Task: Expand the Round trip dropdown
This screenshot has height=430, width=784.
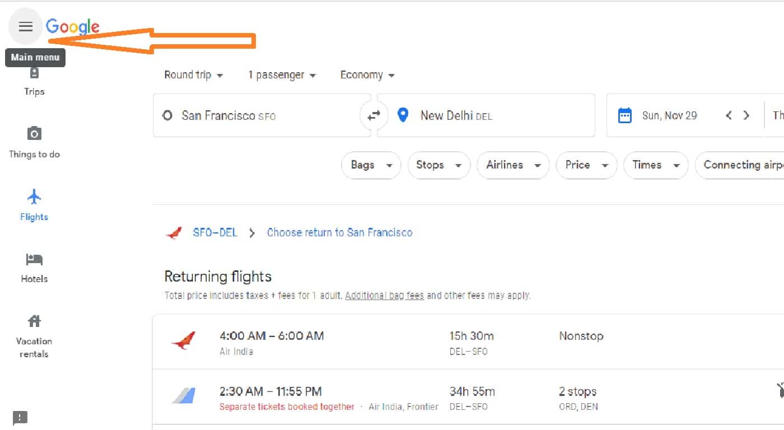Action: tap(194, 75)
